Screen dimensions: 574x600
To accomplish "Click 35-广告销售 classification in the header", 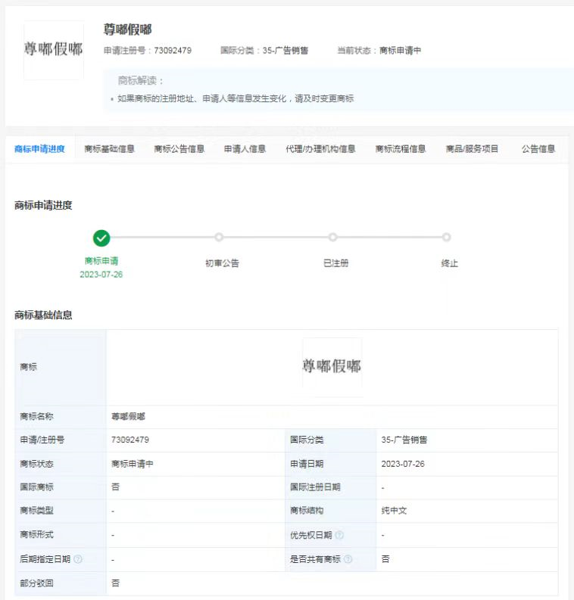I will pos(285,51).
